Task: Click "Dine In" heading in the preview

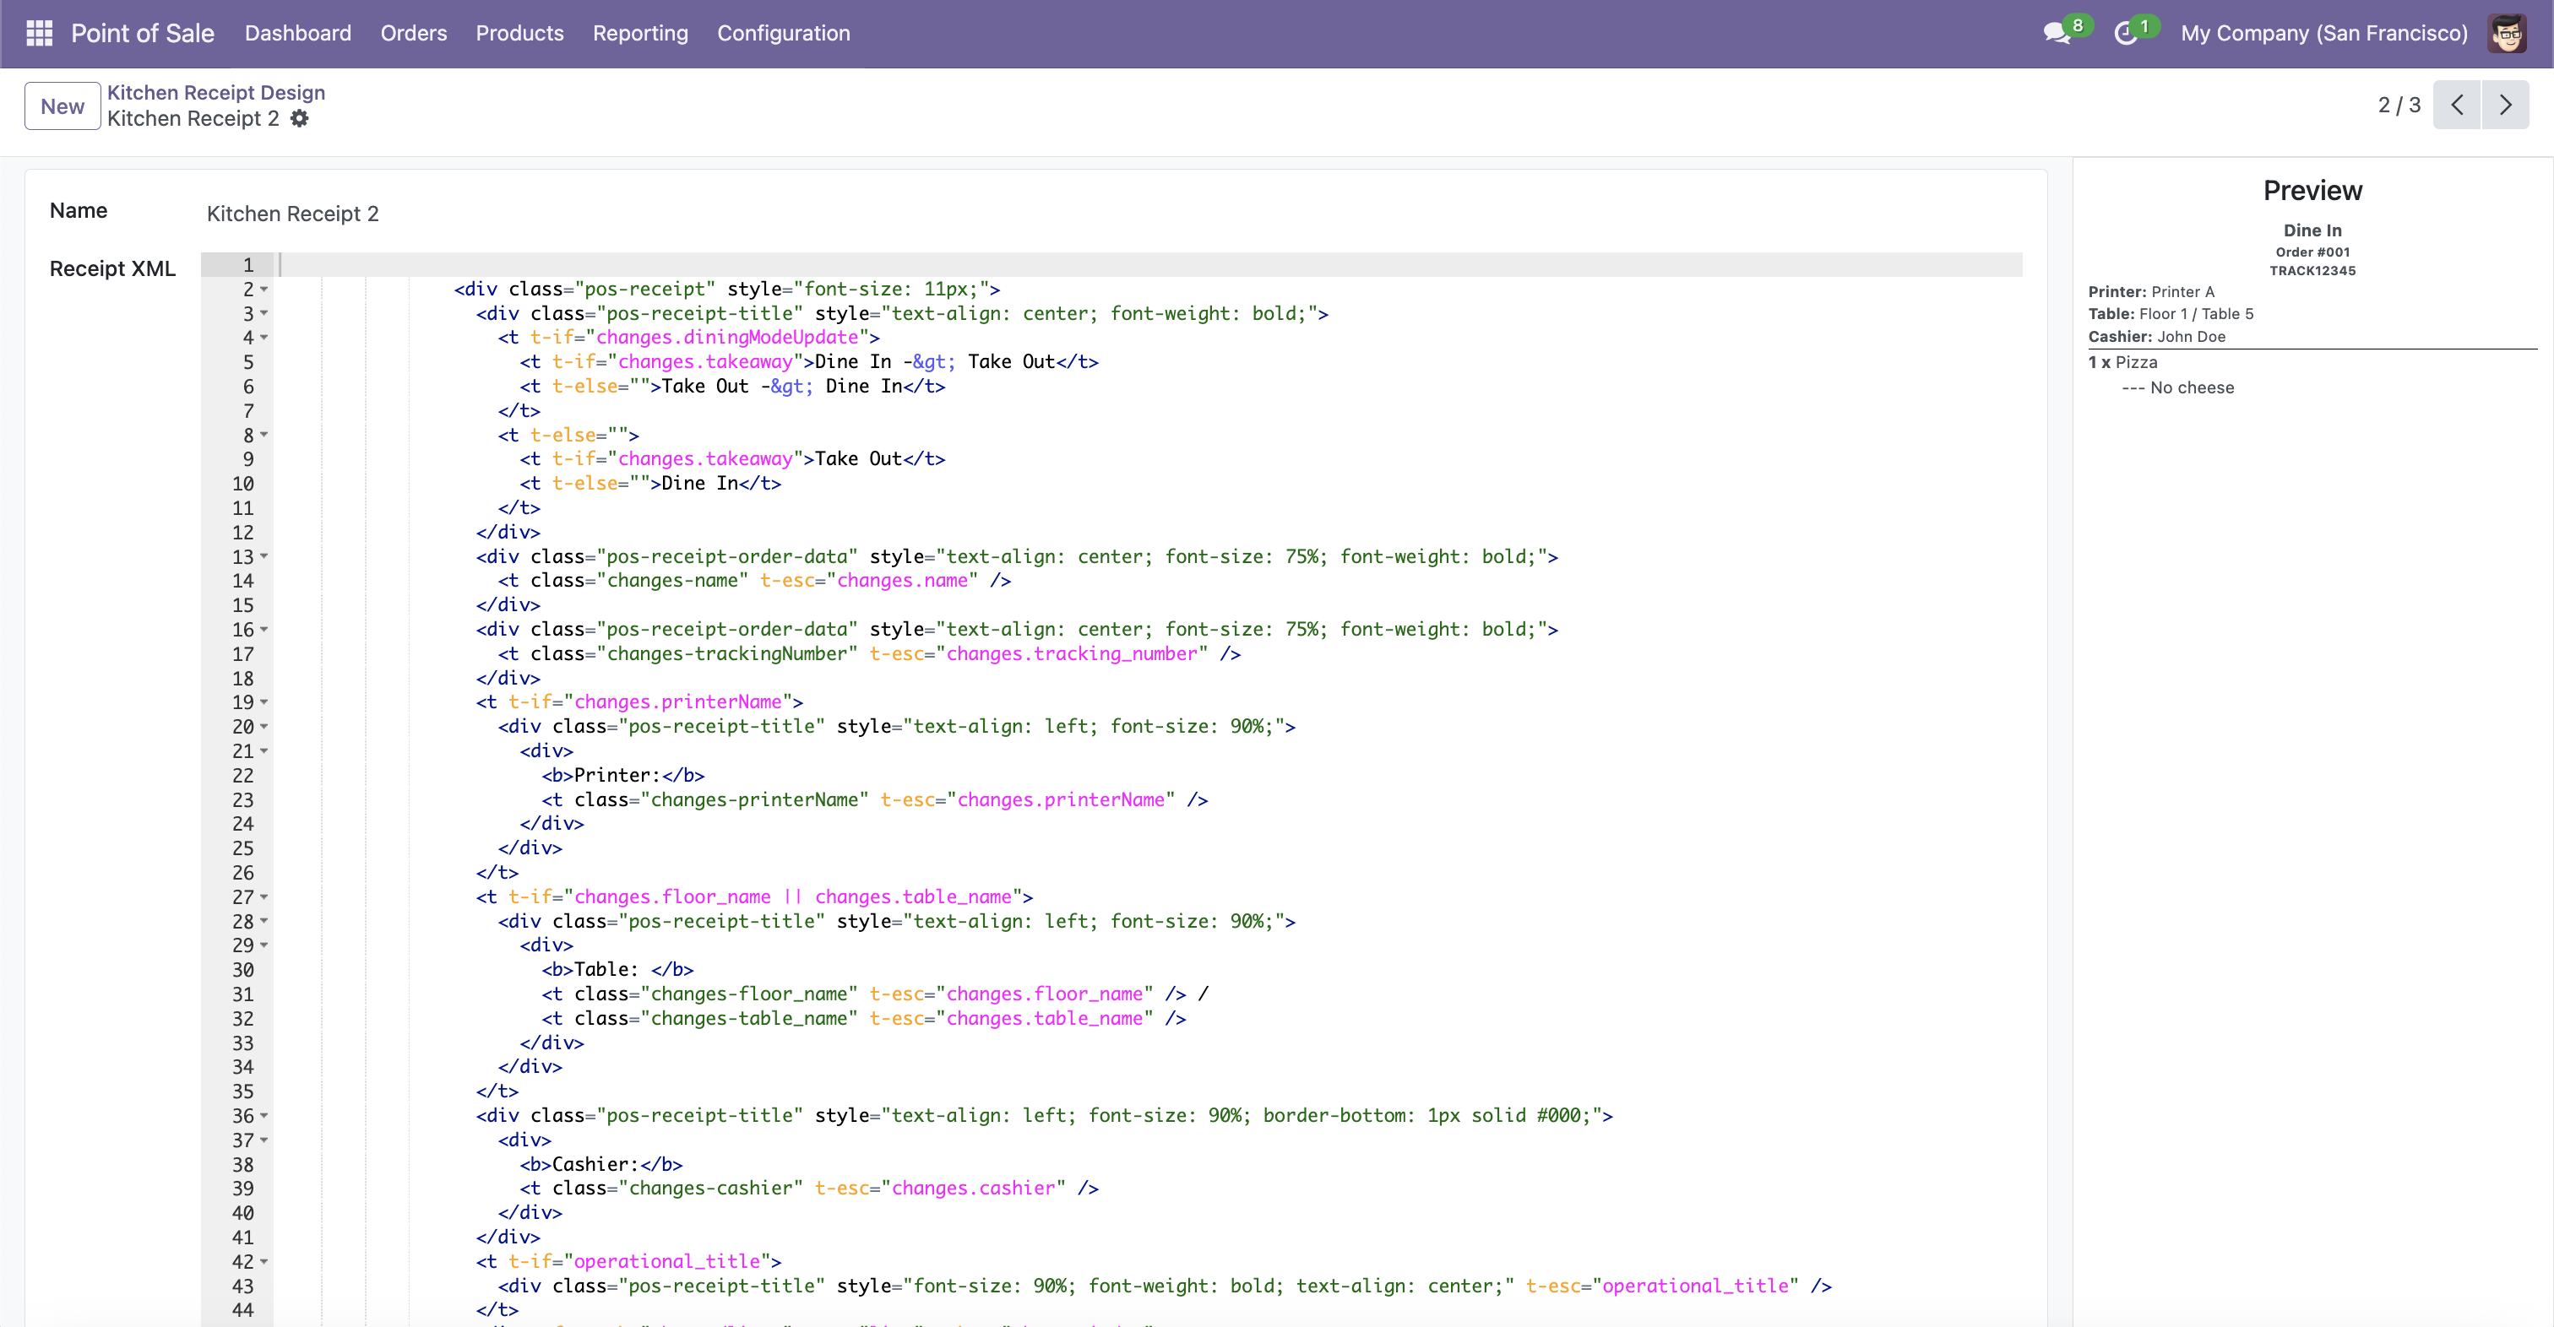Action: [x=2312, y=230]
